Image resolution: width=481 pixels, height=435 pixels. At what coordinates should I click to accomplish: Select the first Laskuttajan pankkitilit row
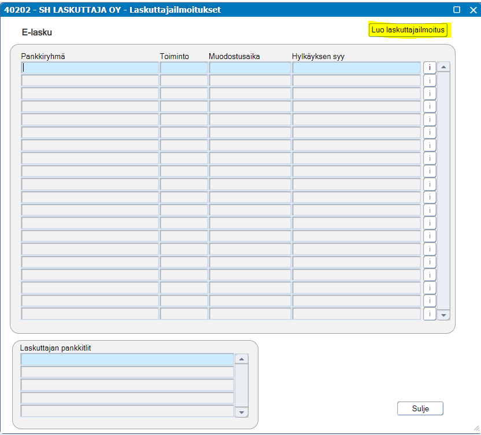click(127, 359)
